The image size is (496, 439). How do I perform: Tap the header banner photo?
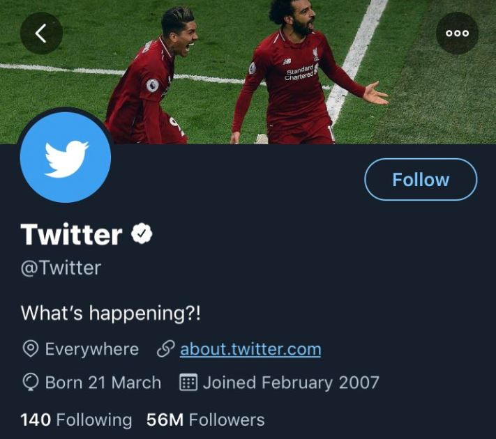[248, 72]
